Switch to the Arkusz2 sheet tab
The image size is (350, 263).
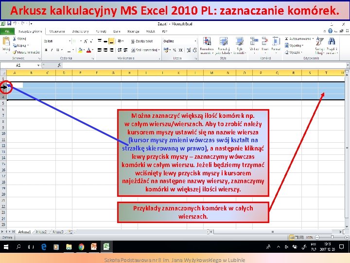tap(41, 232)
